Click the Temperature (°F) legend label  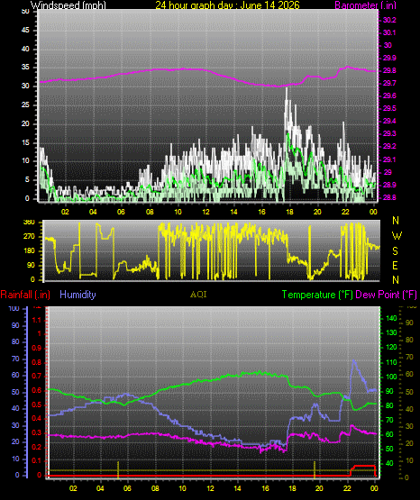click(x=317, y=295)
